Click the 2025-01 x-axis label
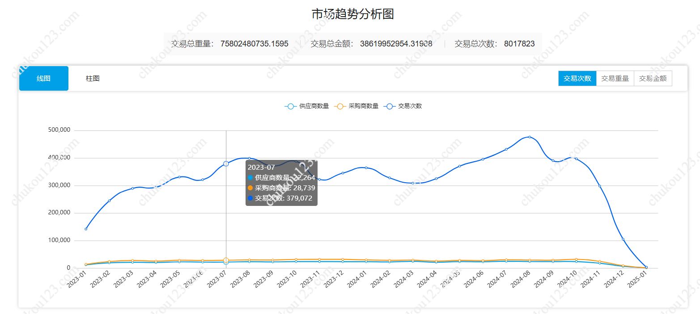This screenshot has width=700, height=314. pos(636,280)
